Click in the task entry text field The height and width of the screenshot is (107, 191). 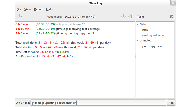click(x=98, y=103)
